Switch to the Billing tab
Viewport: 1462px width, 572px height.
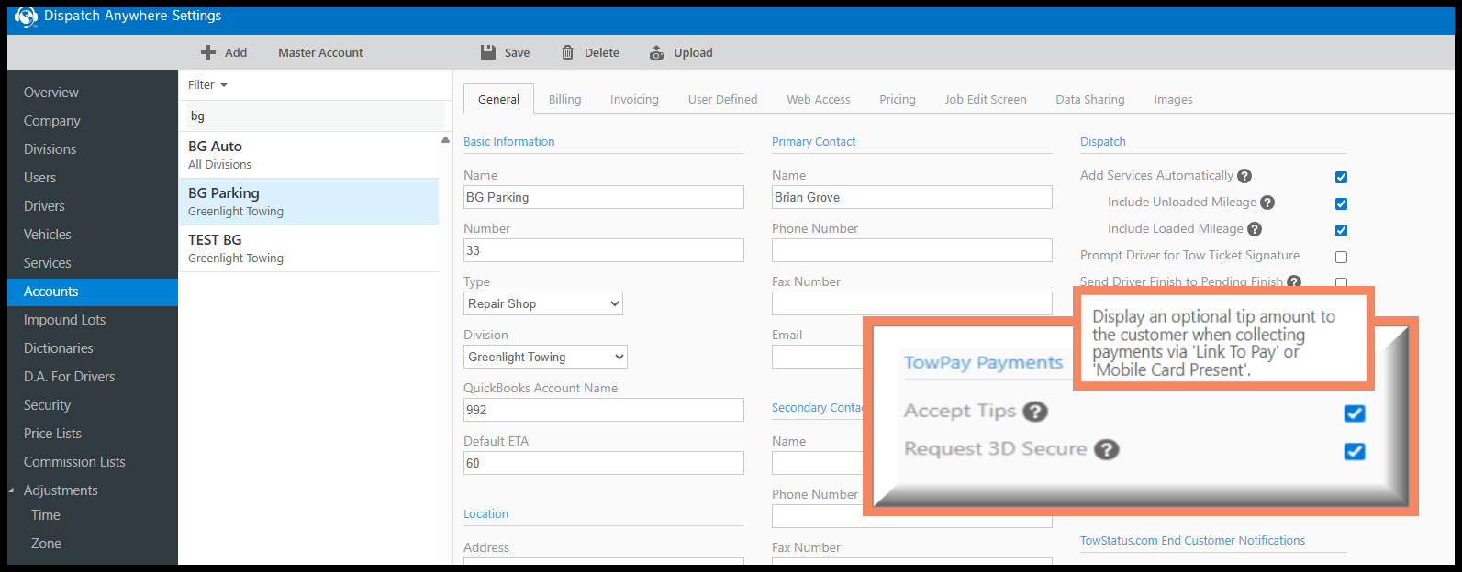click(564, 99)
